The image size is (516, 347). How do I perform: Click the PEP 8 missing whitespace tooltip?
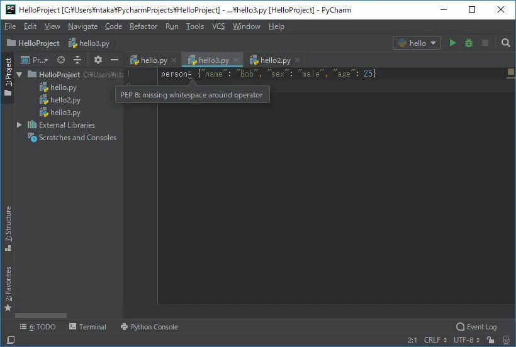click(x=192, y=95)
